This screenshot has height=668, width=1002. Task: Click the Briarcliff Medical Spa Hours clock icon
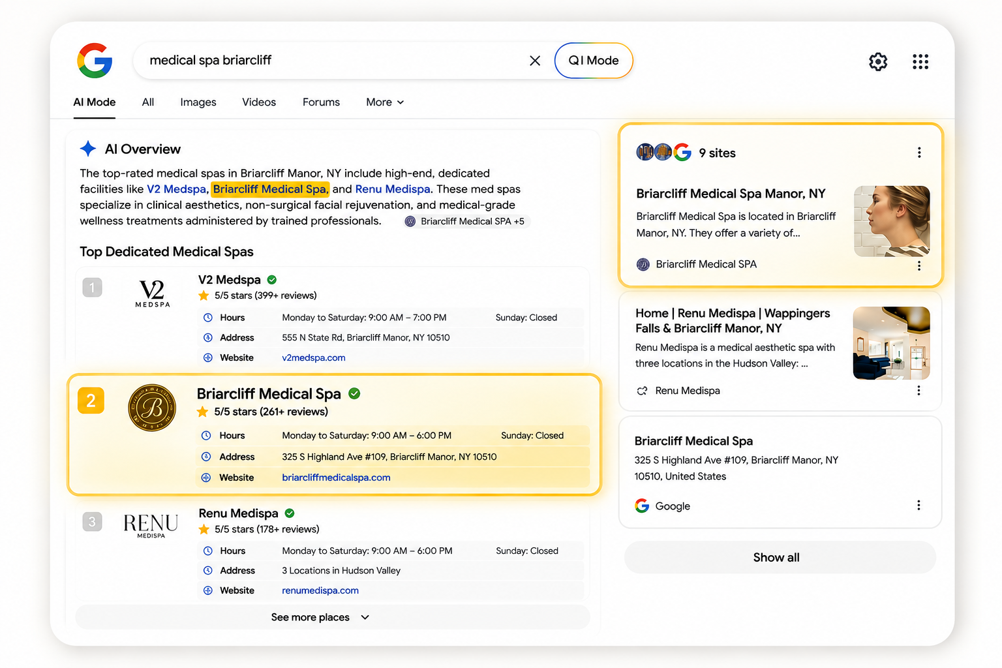[x=206, y=436]
